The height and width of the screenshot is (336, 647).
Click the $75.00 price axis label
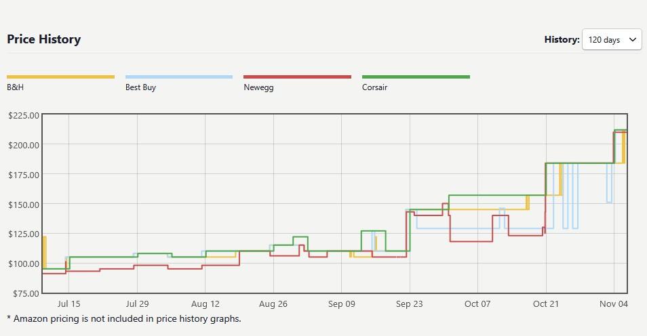[x=24, y=293]
